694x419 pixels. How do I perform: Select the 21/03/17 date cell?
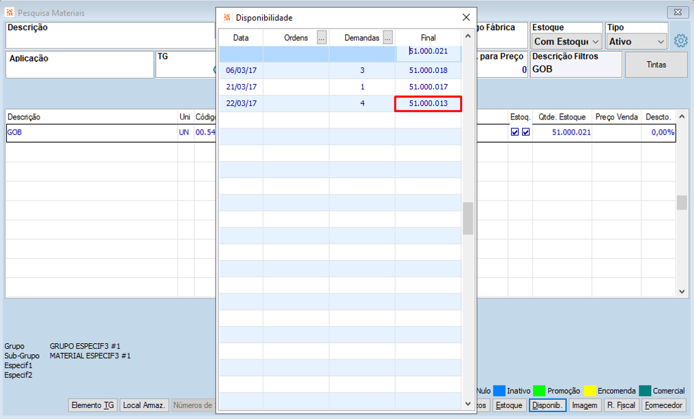click(x=241, y=87)
